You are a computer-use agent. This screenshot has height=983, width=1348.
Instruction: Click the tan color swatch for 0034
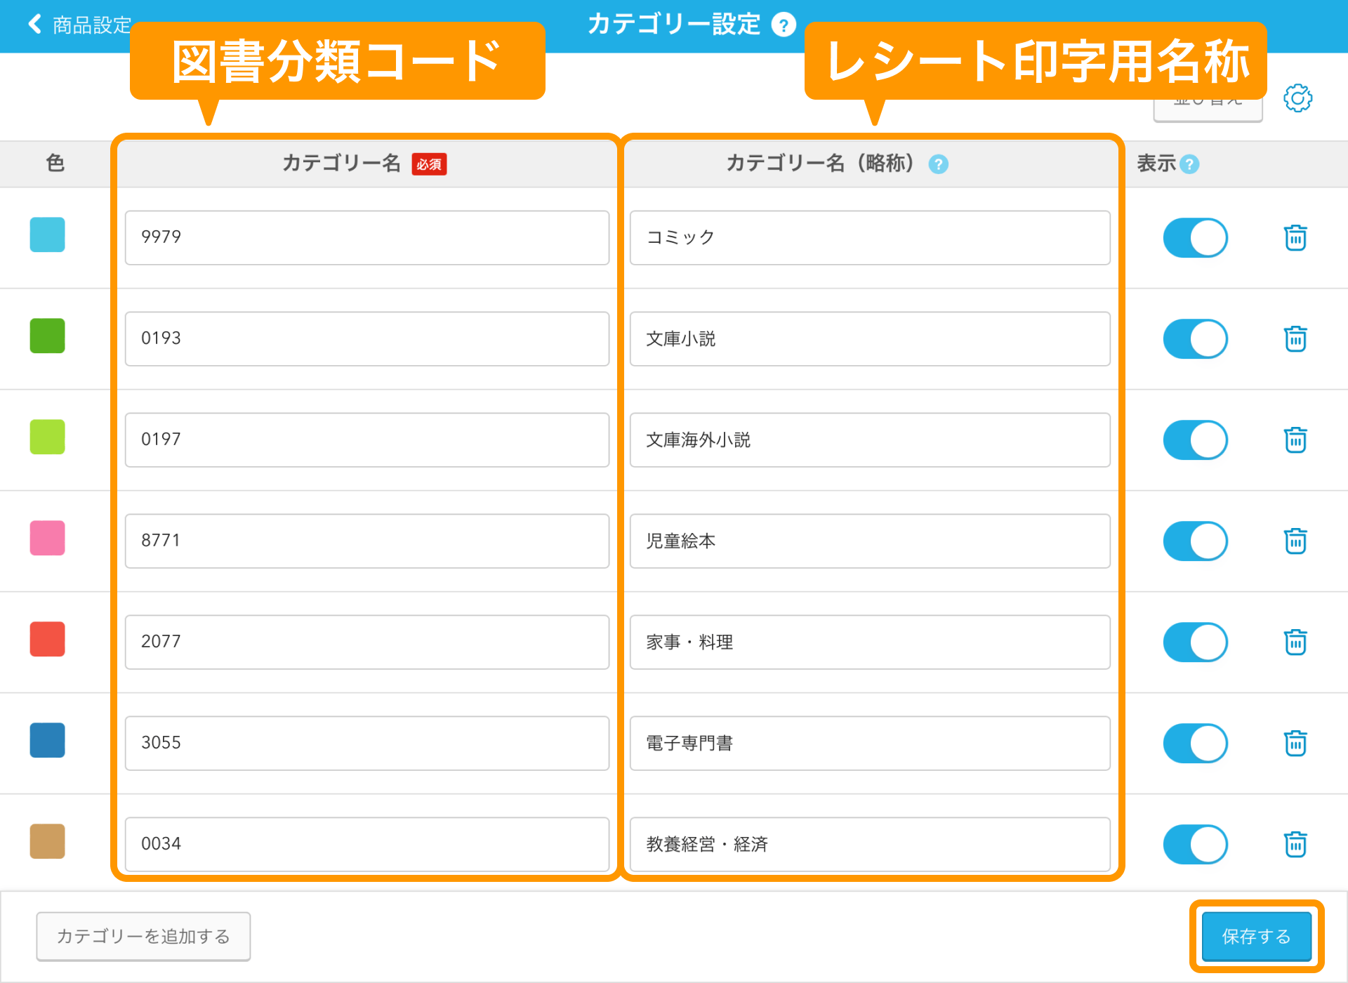click(x=47, y=841)
